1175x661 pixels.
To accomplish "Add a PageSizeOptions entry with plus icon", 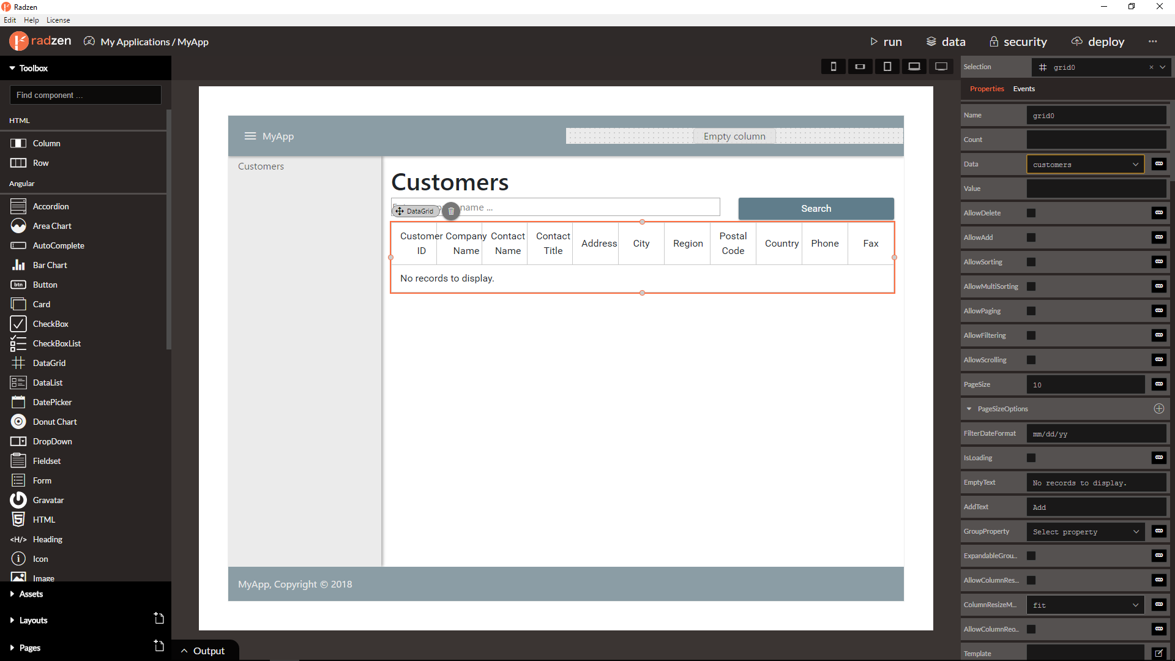I will pos(1158,409).
